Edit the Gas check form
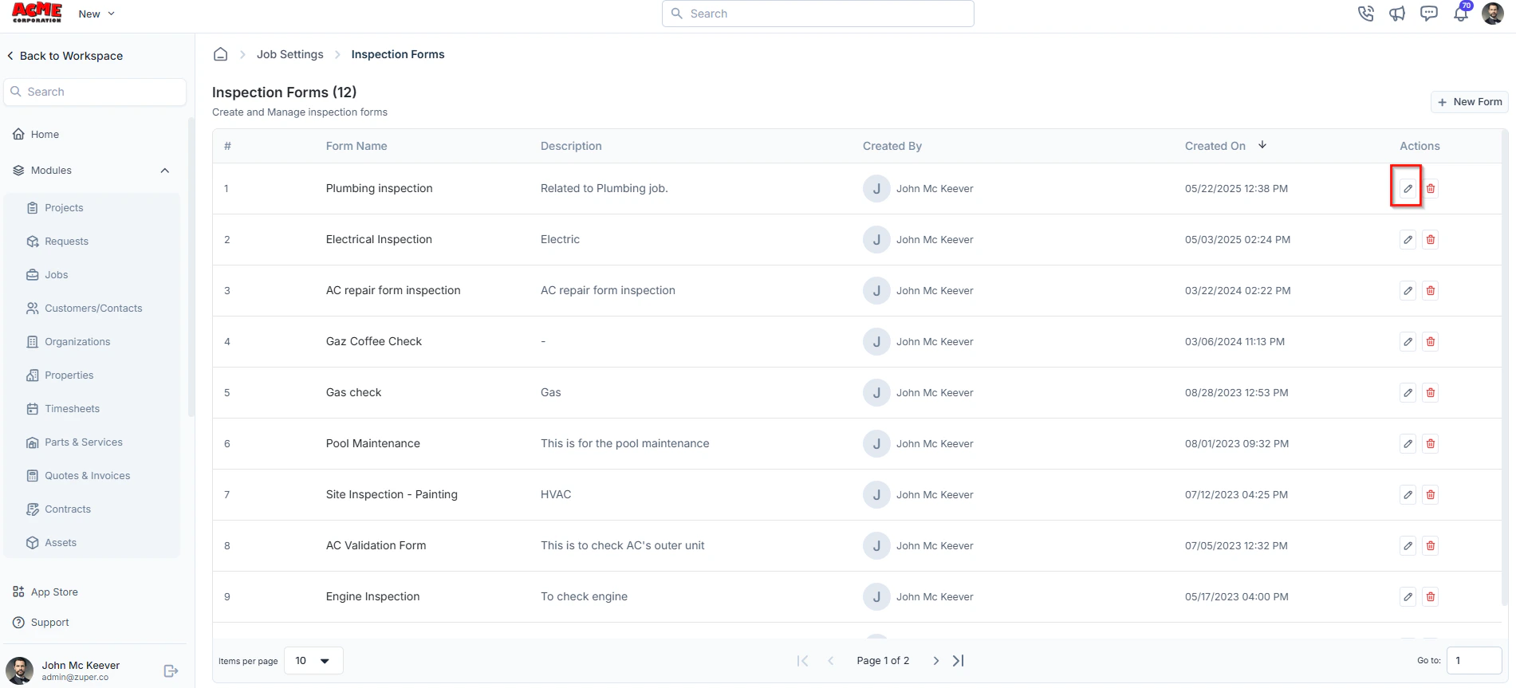1516x688 pixels. 1408,393
